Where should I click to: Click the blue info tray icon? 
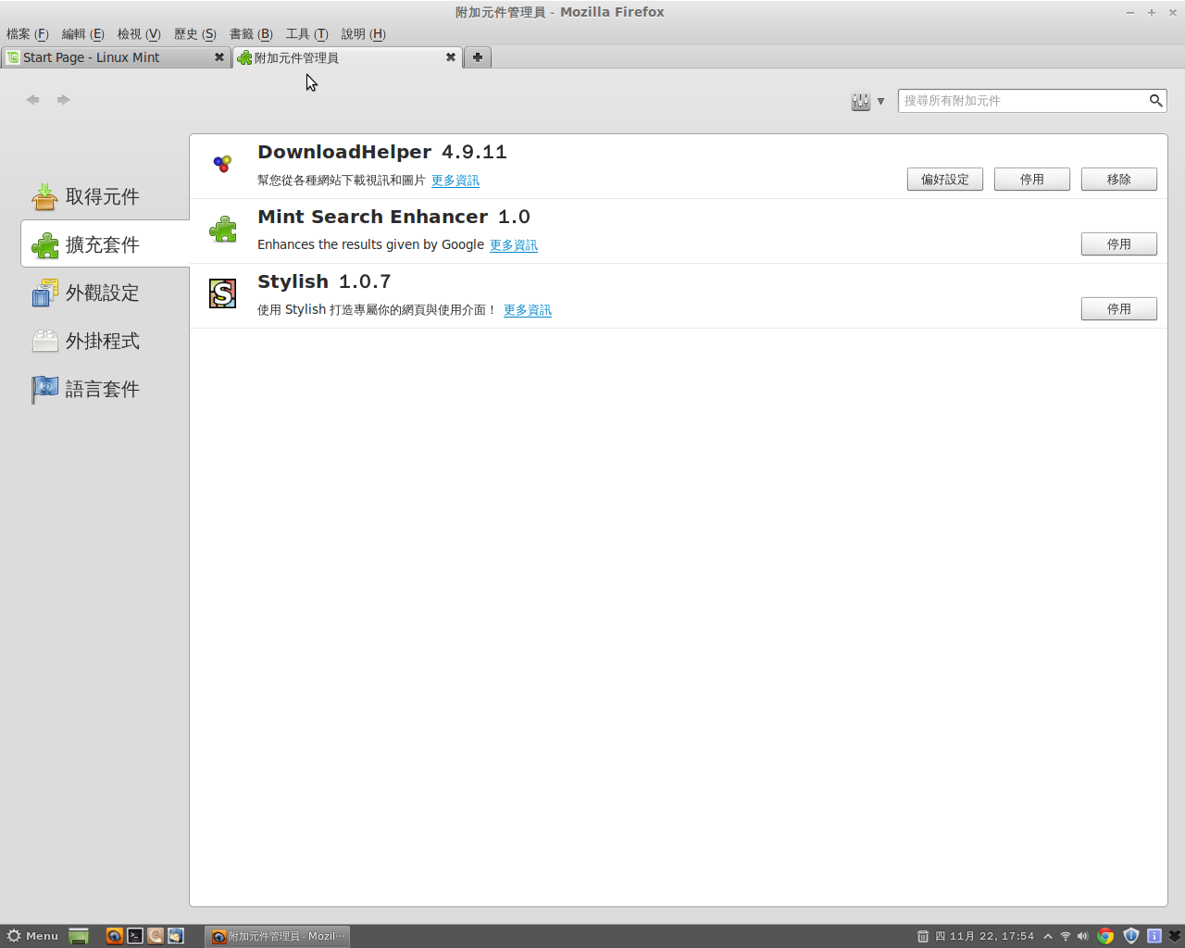[1154, 936]
